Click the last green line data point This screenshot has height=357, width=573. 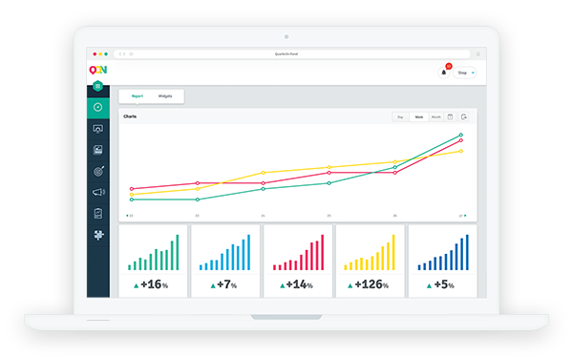(x=461, y=135)
